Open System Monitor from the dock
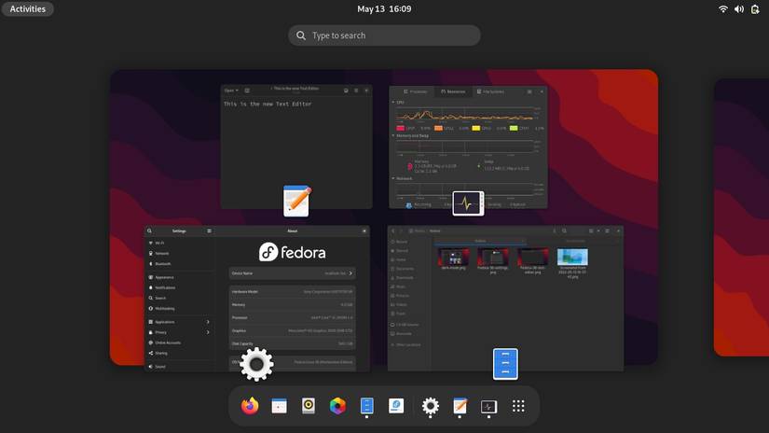Viewport: 769px width, 433px height. (x=488, y=406)
